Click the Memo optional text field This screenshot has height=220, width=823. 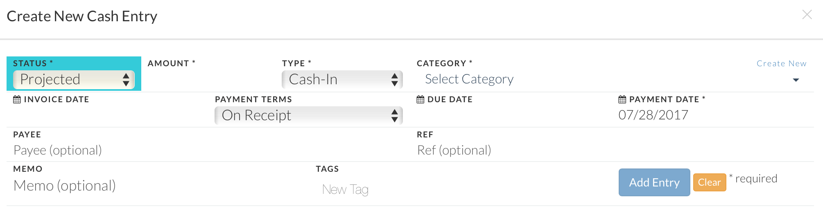tap(161, 186)
